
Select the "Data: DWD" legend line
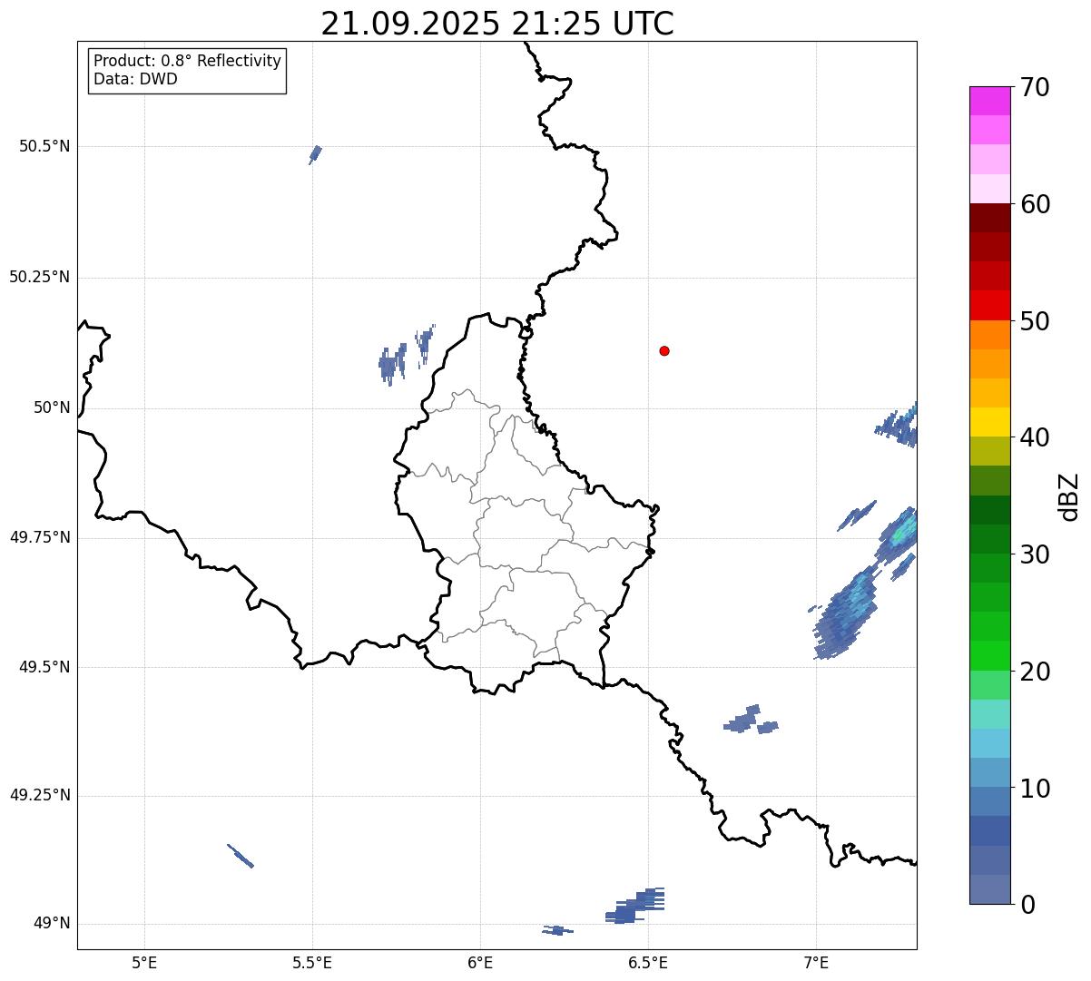click(135, 79)
